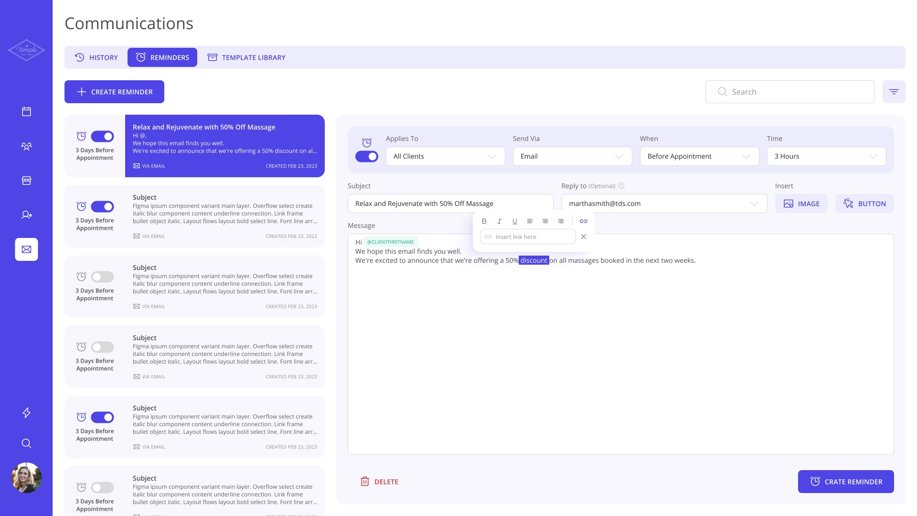Switch to the History tab
Viewport: 917px width, 516px height.
96,57
